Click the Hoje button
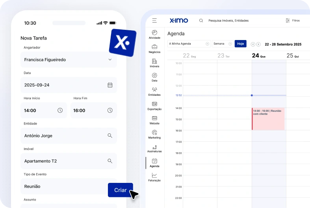Viewport: 310px width, 208px height. coord(240,44)
